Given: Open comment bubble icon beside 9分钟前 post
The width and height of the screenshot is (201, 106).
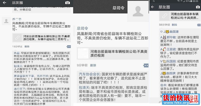Looking at the screenshot, I should (x=146, y=65).
